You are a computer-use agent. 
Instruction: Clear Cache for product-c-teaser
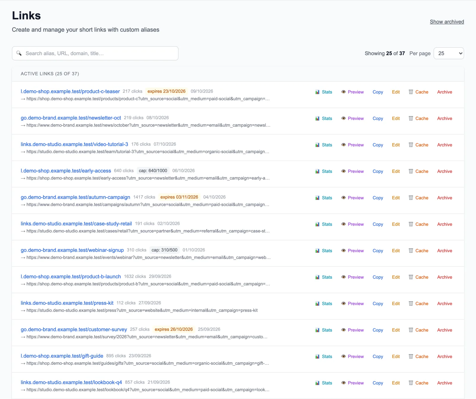[x=418, y=92]
